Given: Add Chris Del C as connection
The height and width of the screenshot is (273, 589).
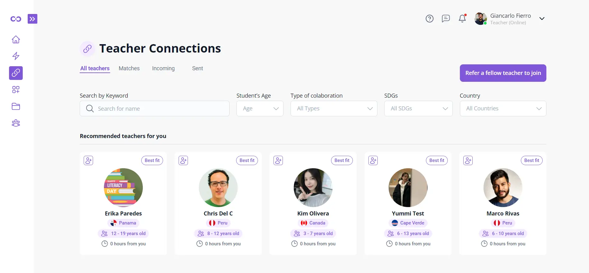Looking at the screenshot, I should (x=183, y=160).
